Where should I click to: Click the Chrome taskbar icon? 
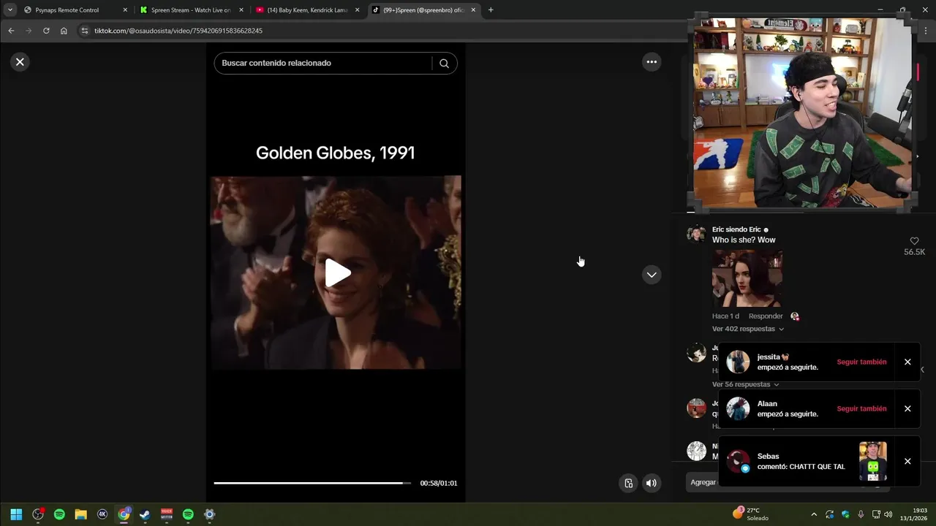[x=124, y=514]
